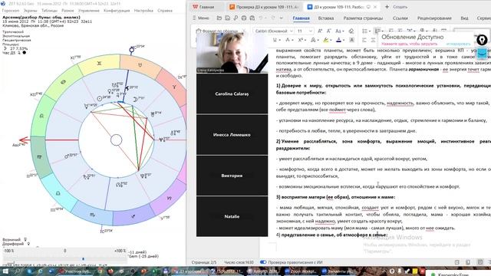Click the red Asc arrow on the chart
491x276 pixels.
tap(25, 140)
